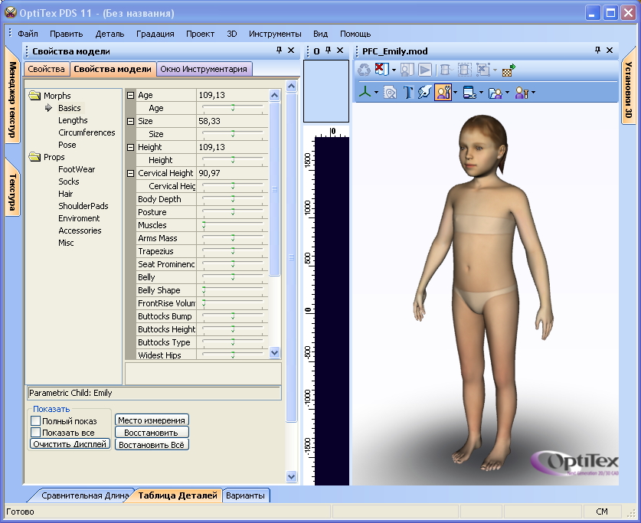Image resolution: width=641 pixels, height=523 pixels.
Task: Click the 'Место измерения' button
Action: [152, 420]
